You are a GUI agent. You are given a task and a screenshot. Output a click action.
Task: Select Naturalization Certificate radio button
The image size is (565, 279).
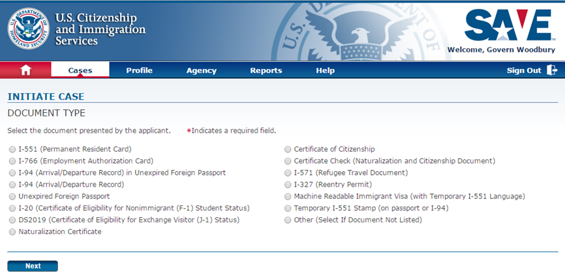(x=12, y=232)
